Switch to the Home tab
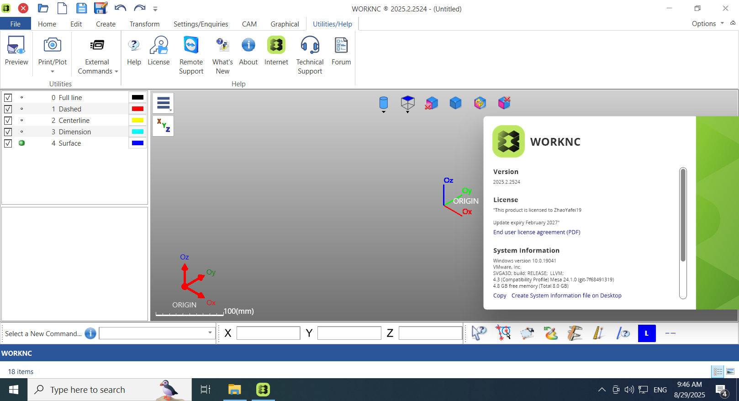The image size is (739, 401). coord(47,24)
